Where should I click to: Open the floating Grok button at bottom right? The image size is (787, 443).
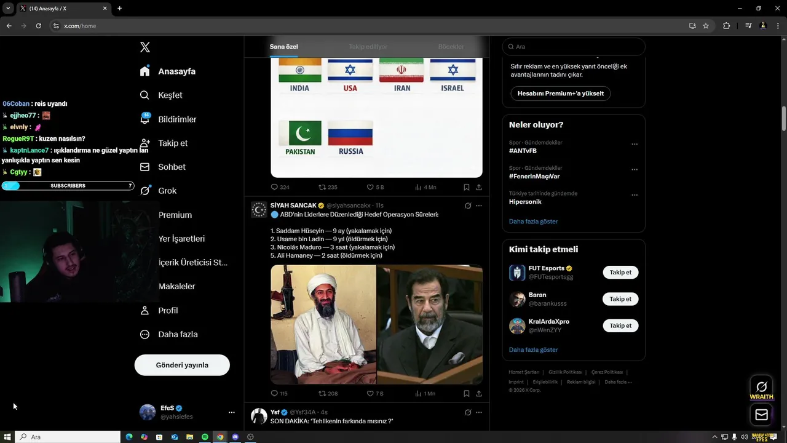(761, 386)
